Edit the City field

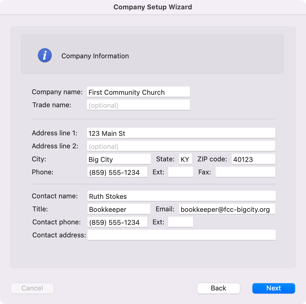pyautogui.click(x=119, y=159)
